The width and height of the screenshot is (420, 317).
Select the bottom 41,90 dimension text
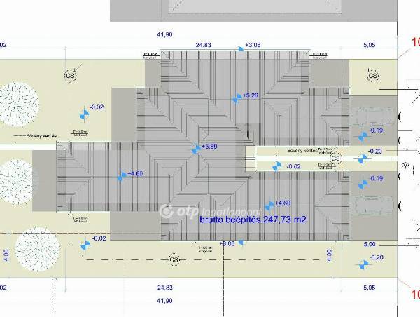tap(164, 301)
